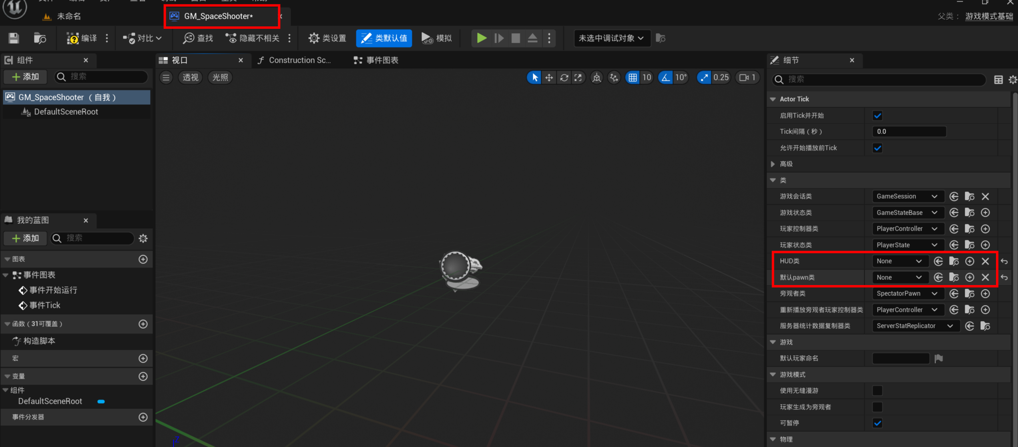Toggle surface snapping icon
Viewport: 1018px width, 447px height.
614,78
